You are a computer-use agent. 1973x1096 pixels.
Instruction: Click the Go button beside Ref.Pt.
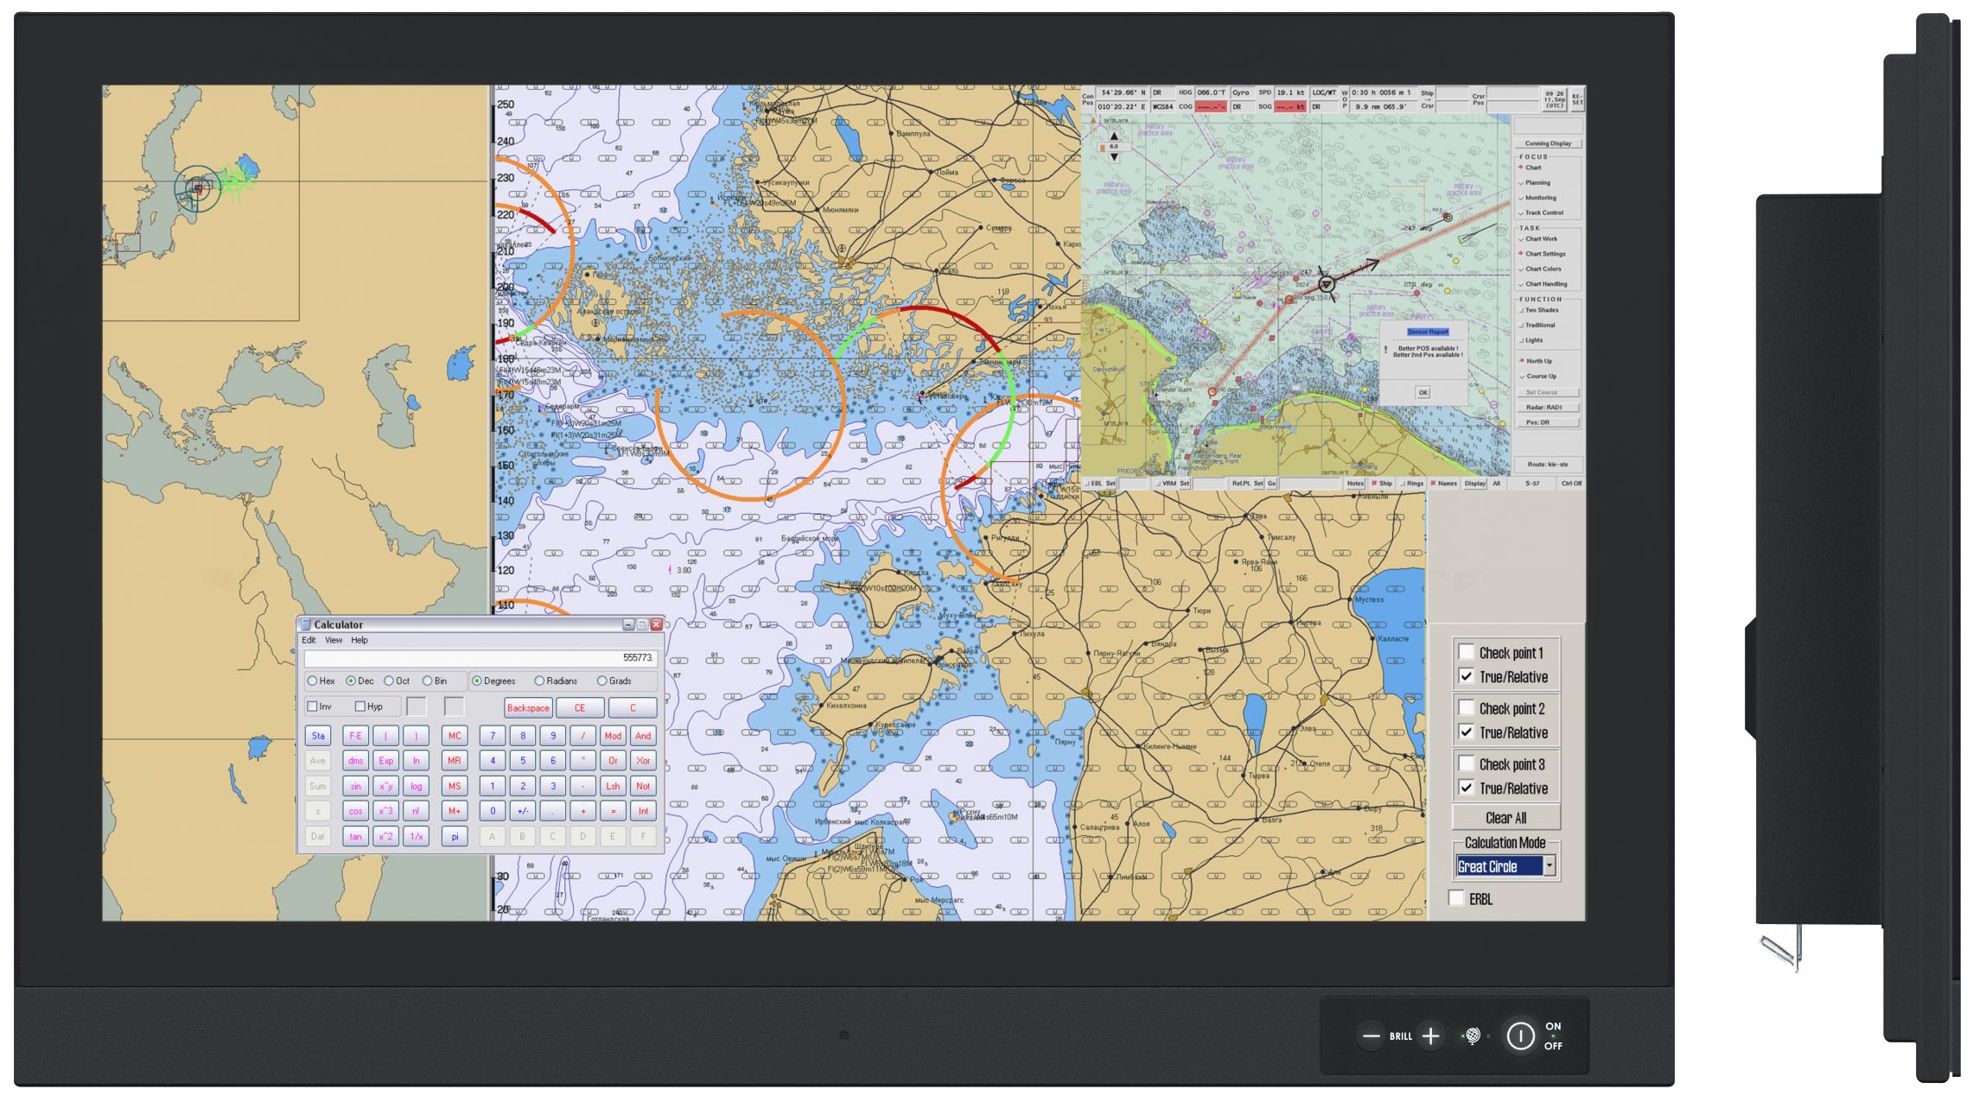(x=1271, y=484)
